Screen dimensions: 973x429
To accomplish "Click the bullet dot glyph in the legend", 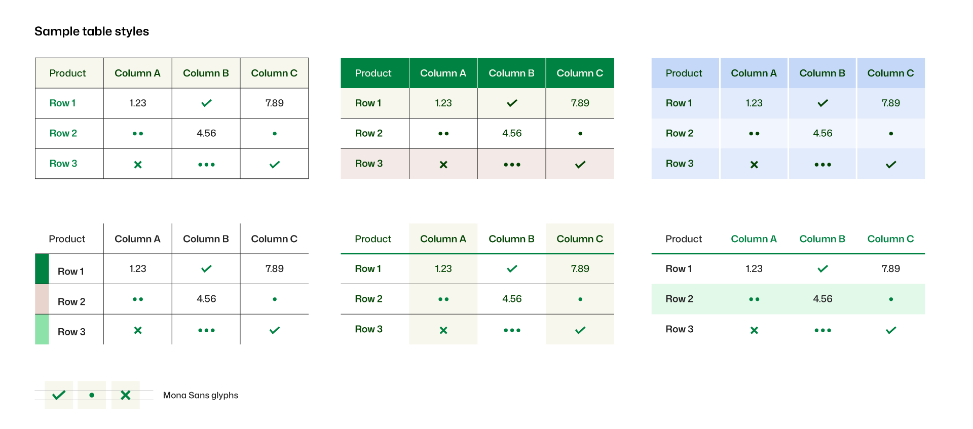I will click(92, 395).
